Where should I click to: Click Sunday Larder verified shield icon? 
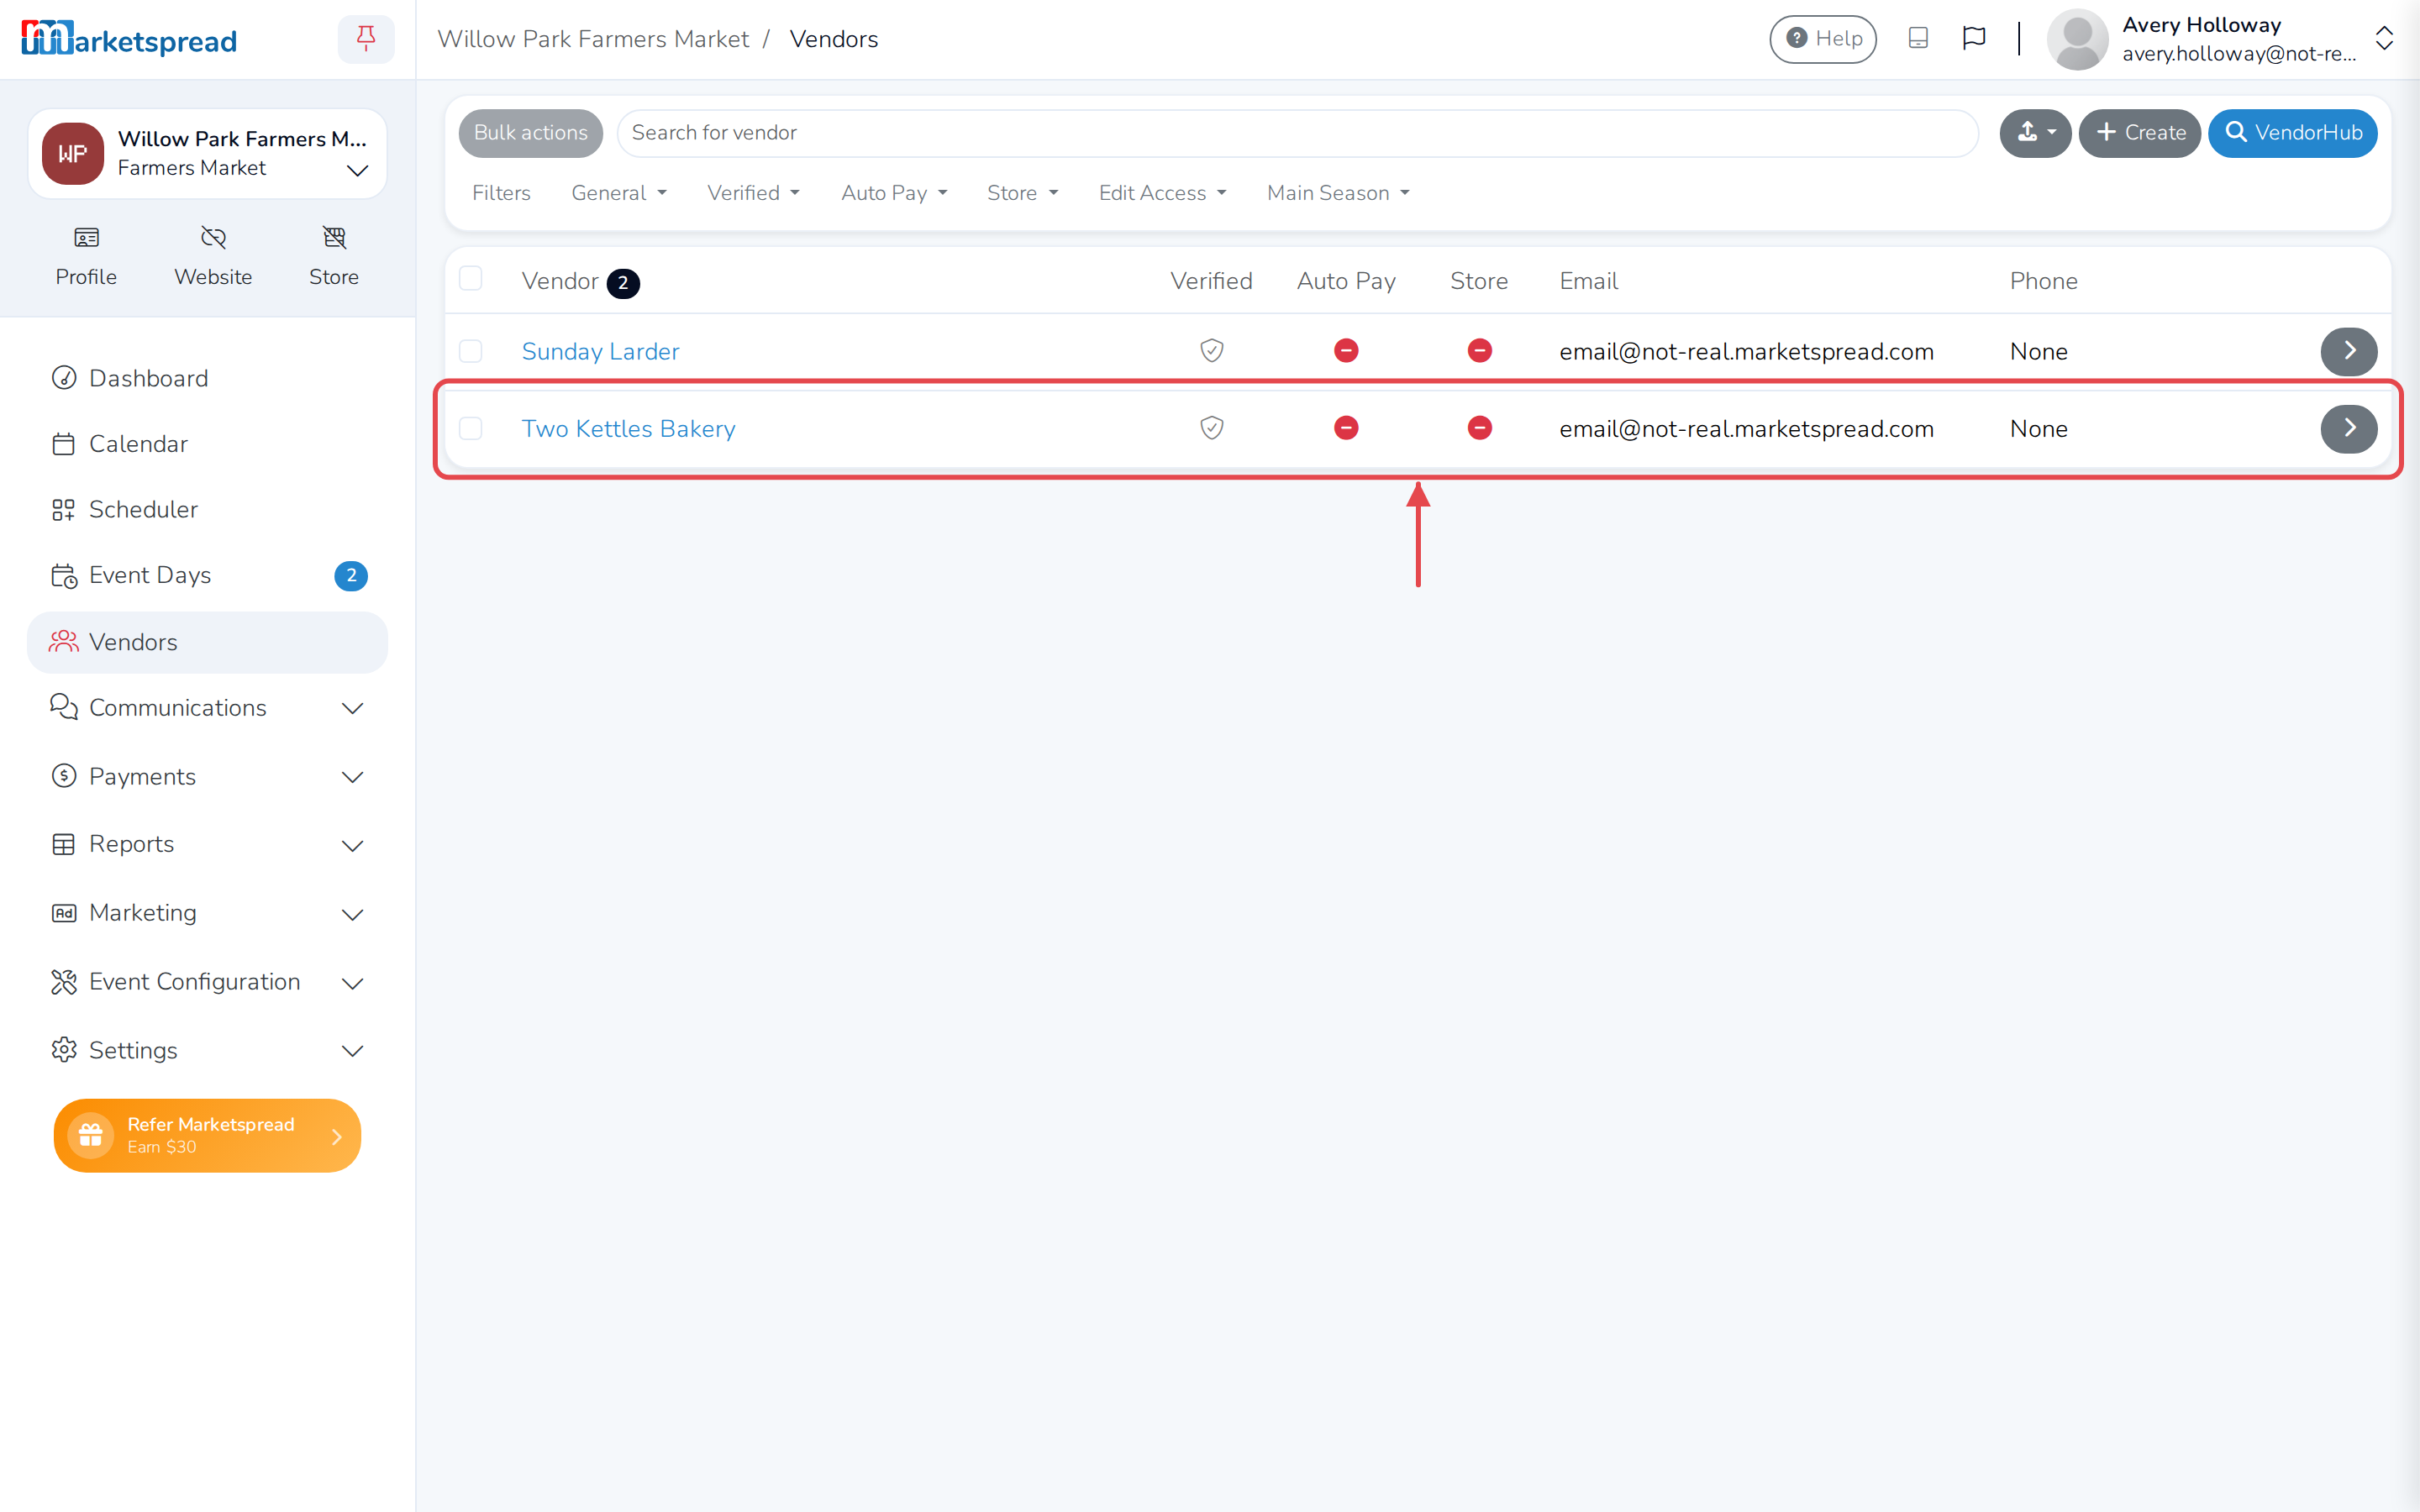(x=1211, y=351)
